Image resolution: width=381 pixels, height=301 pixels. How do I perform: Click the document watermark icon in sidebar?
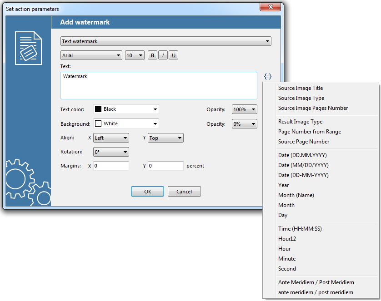(28, 48)
